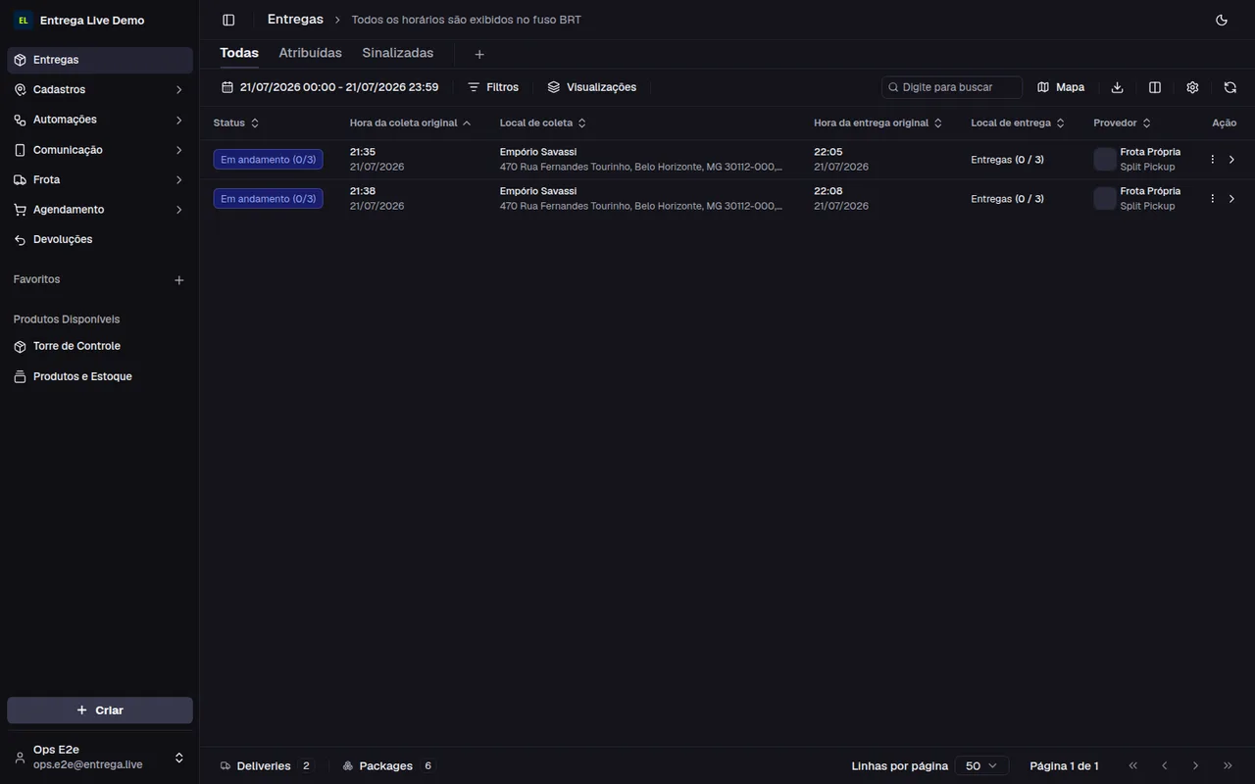Open the Linhas por página dropdown
This screenshot has height=784, width=1255.
(981, 765)
